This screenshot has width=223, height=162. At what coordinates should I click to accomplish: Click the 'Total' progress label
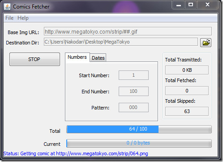55,131
